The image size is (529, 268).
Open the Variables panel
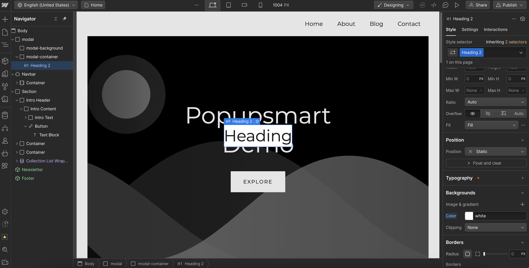pyautogui.click(x=5, y=87)
